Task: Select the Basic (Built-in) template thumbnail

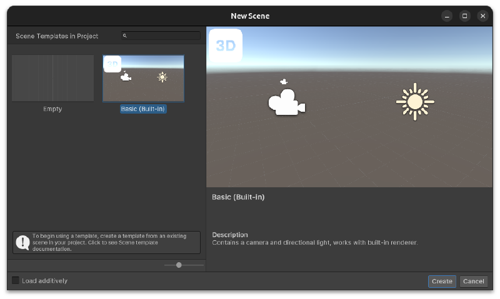Action: 144,78
